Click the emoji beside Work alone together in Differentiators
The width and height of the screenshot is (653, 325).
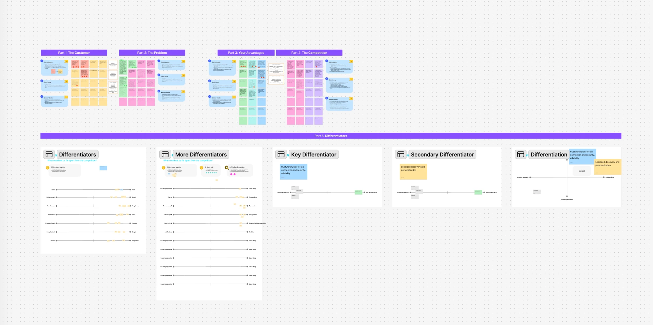coord(47,168)
